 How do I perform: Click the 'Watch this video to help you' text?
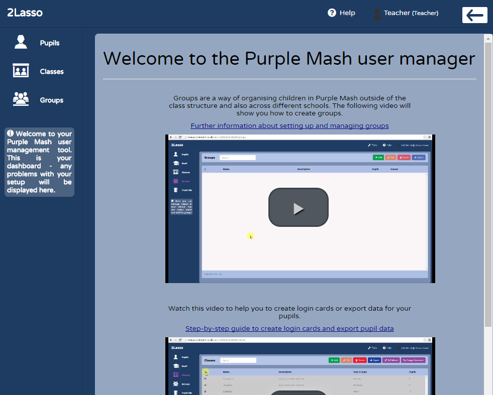pyautogui.click(x=289, y=312)
